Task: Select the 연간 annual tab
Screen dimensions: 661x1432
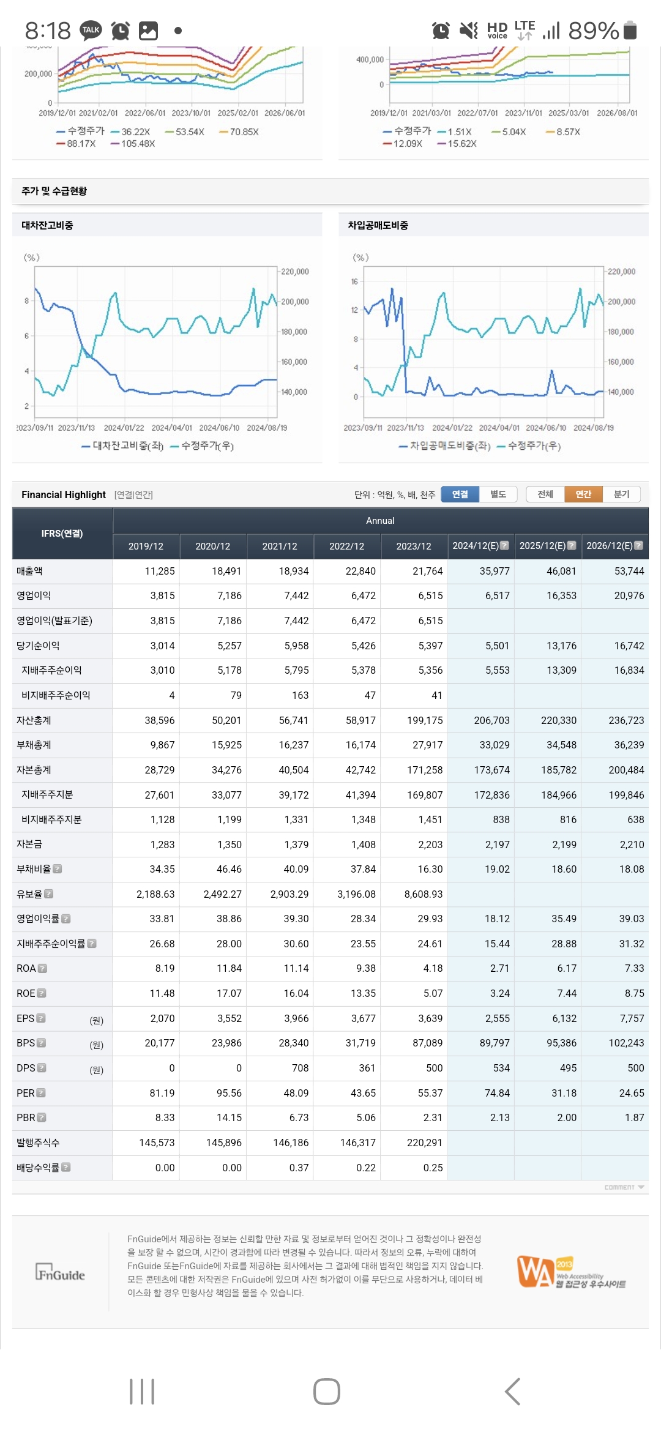Action: (x=583, y=494)
